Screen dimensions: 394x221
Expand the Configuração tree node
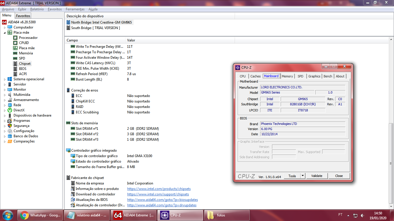pyautogui.click(x=5, y=131)
